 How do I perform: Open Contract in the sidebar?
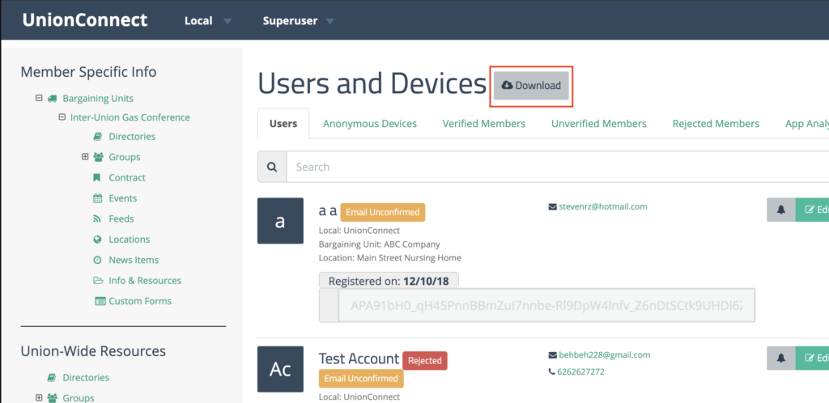pyautogui.click(x=127, y=177)
